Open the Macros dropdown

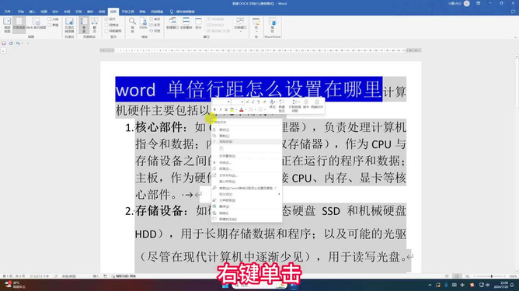256,25
